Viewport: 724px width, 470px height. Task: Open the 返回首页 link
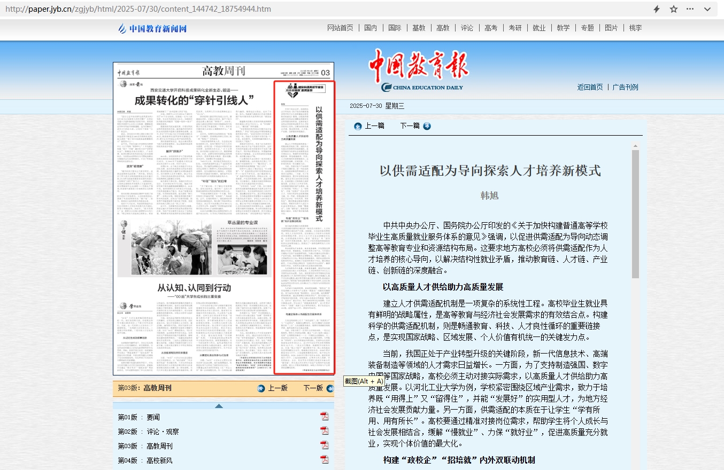click(590, 87)
